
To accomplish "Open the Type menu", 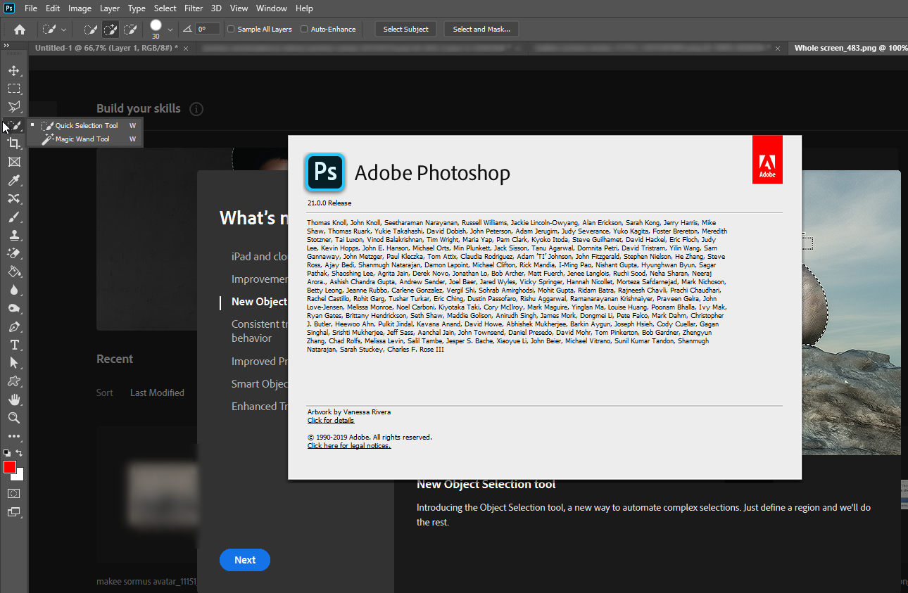I will (137, 8).
